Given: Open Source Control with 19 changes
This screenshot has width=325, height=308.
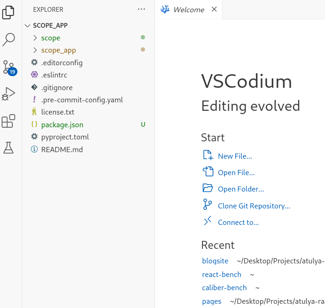Looking at the screenshot, I should point(9,68).
